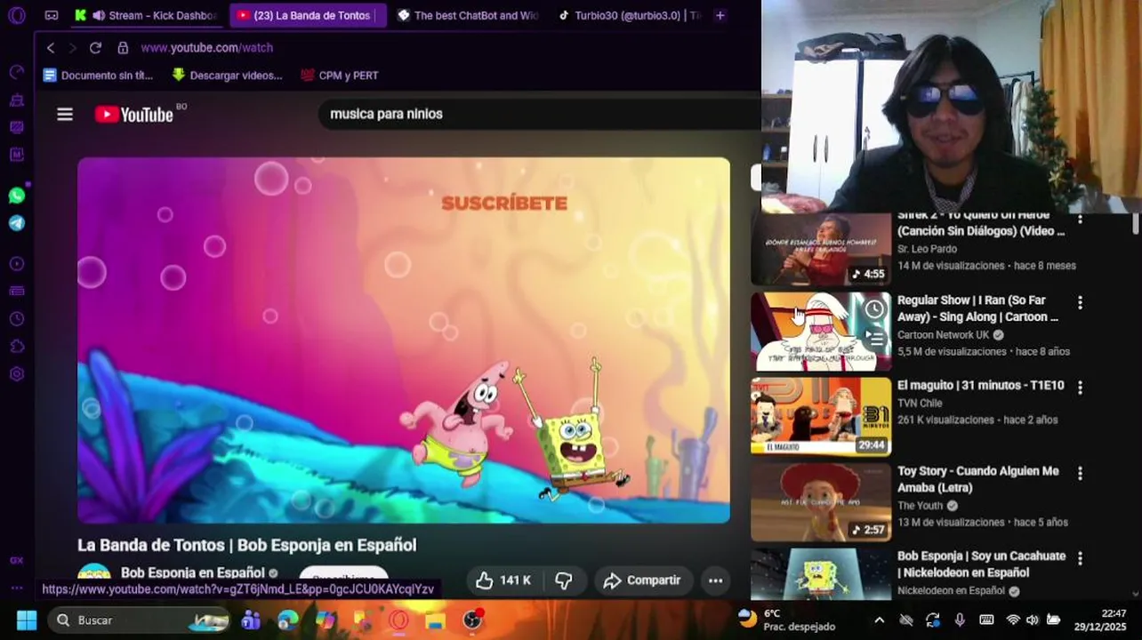This screenshot has height=640, width=1142.
Task: Click the microphone icon in system tray
Action: click(x=959, y=620)
